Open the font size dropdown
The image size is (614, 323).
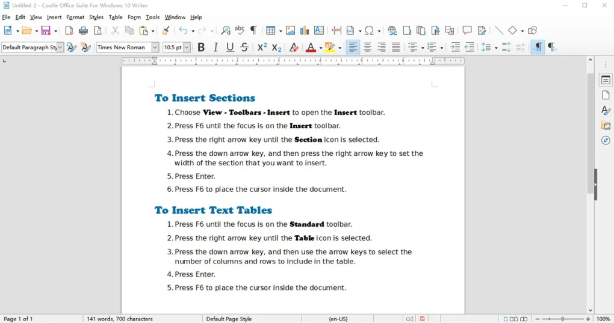[187, 48]
